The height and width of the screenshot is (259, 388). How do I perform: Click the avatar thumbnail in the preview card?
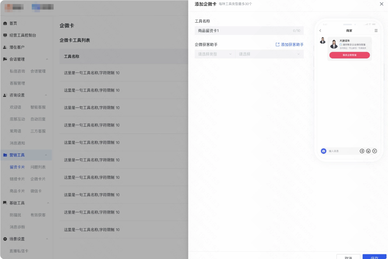tap(334, 44)
